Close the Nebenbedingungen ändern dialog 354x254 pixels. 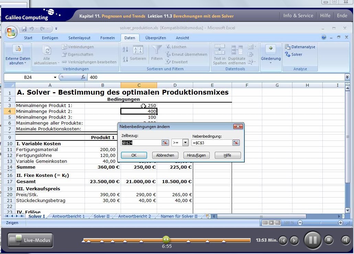coord(238,126)
